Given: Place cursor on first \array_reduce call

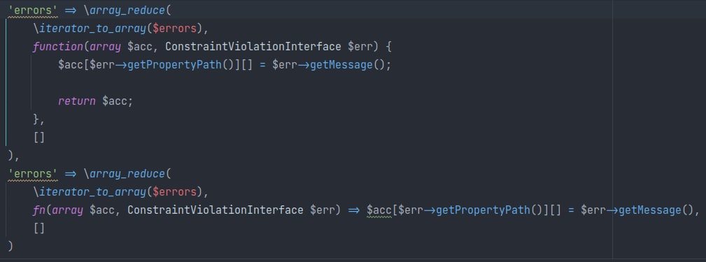Looking at the screenshot, I should (125, 10).
